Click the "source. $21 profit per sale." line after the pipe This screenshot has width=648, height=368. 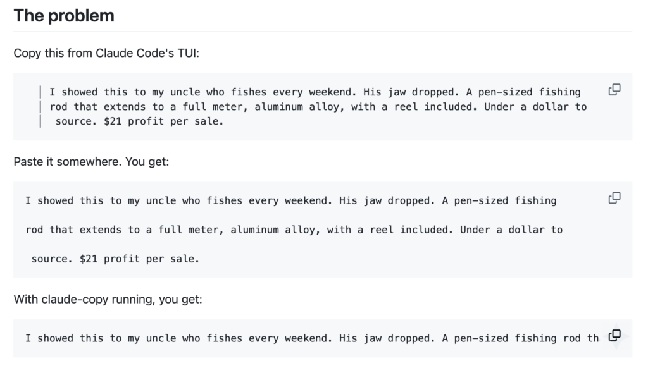139,121
